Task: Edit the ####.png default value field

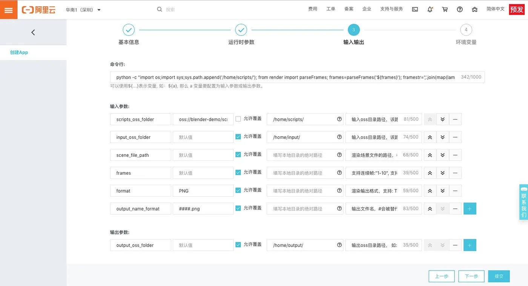Action: pyautogui.click(x=203, y=209)
